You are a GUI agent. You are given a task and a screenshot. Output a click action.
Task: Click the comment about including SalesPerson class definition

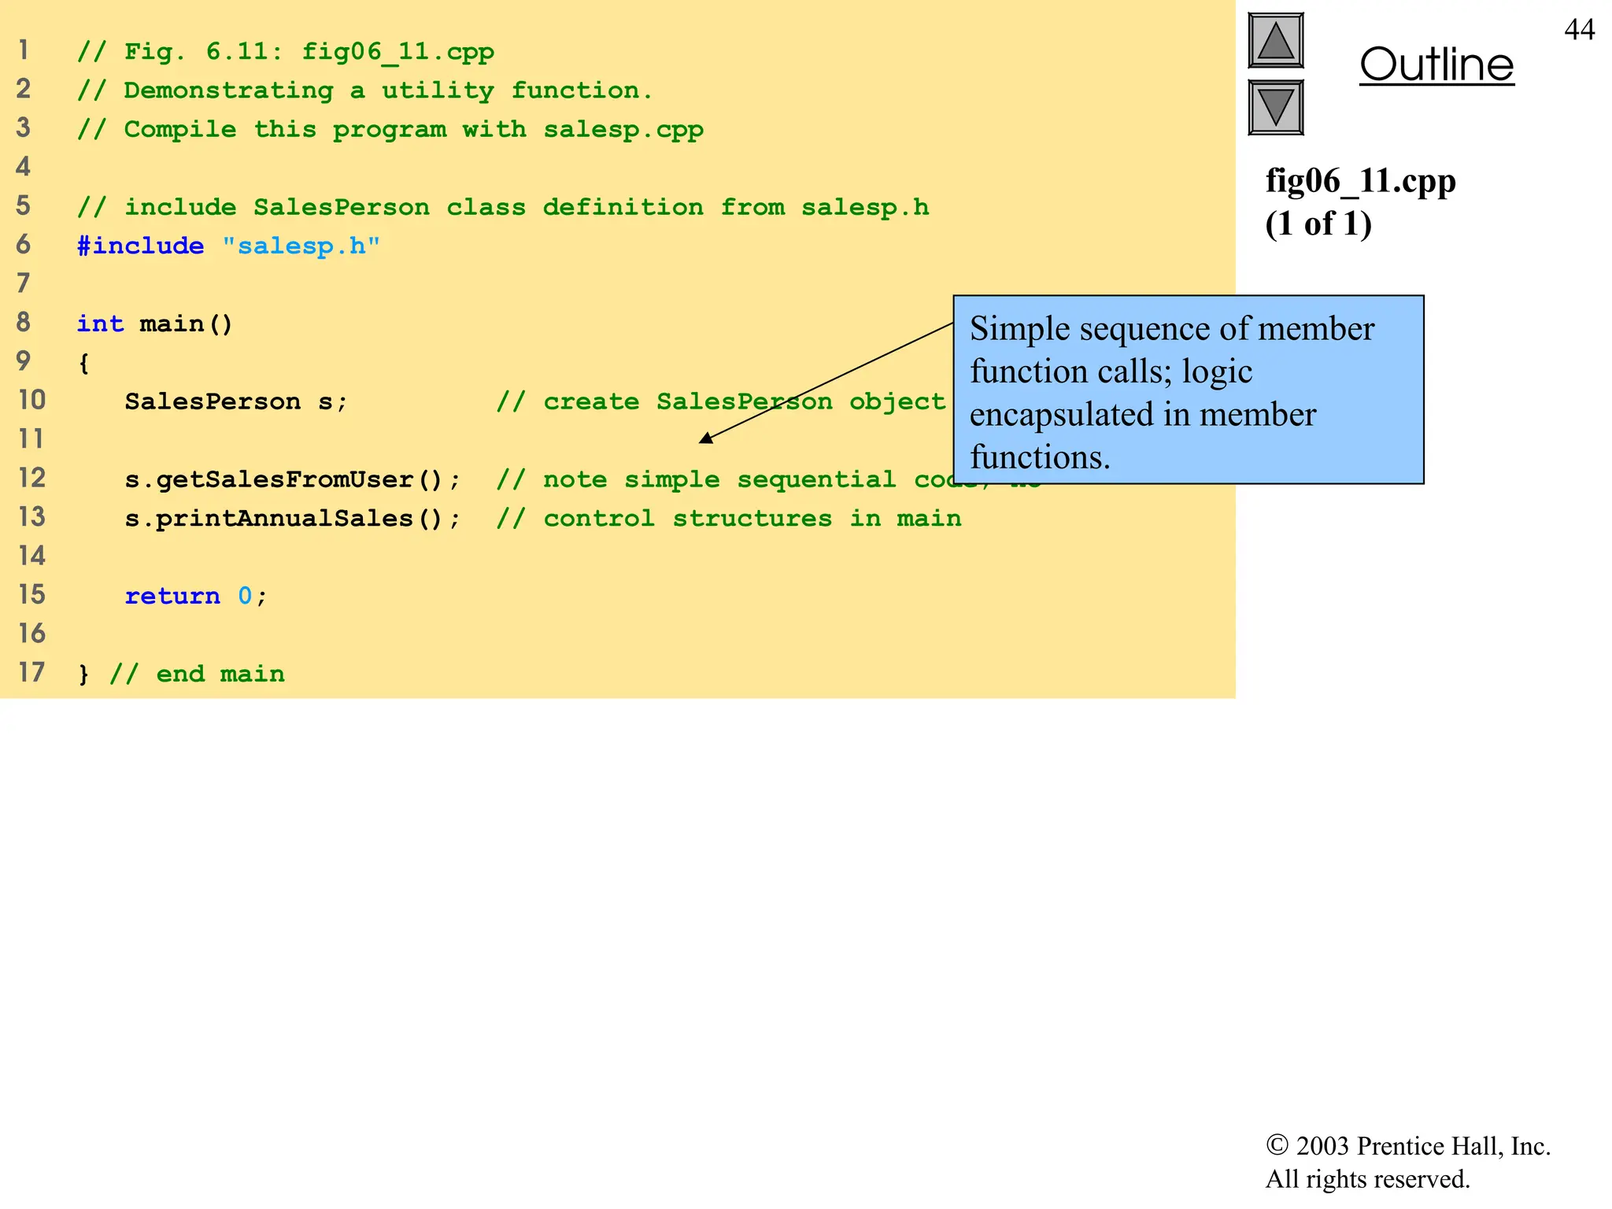pyautogui.click(x=503, y=207)
